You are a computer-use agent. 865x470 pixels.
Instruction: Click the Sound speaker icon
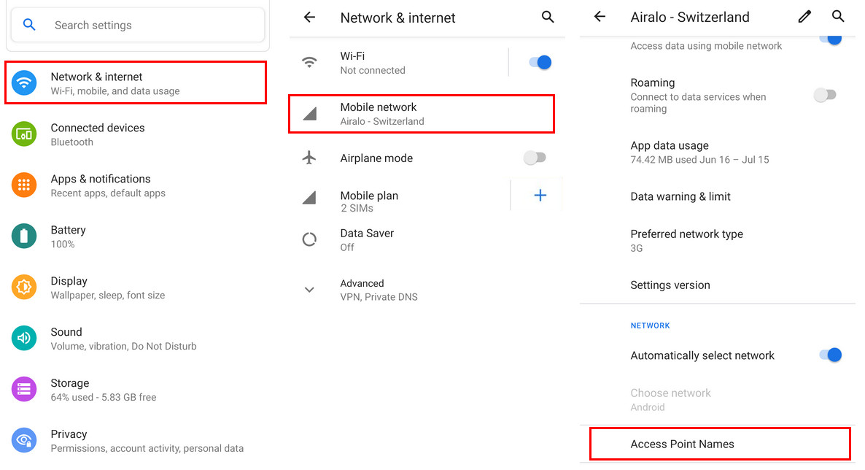tap(23, 339)
